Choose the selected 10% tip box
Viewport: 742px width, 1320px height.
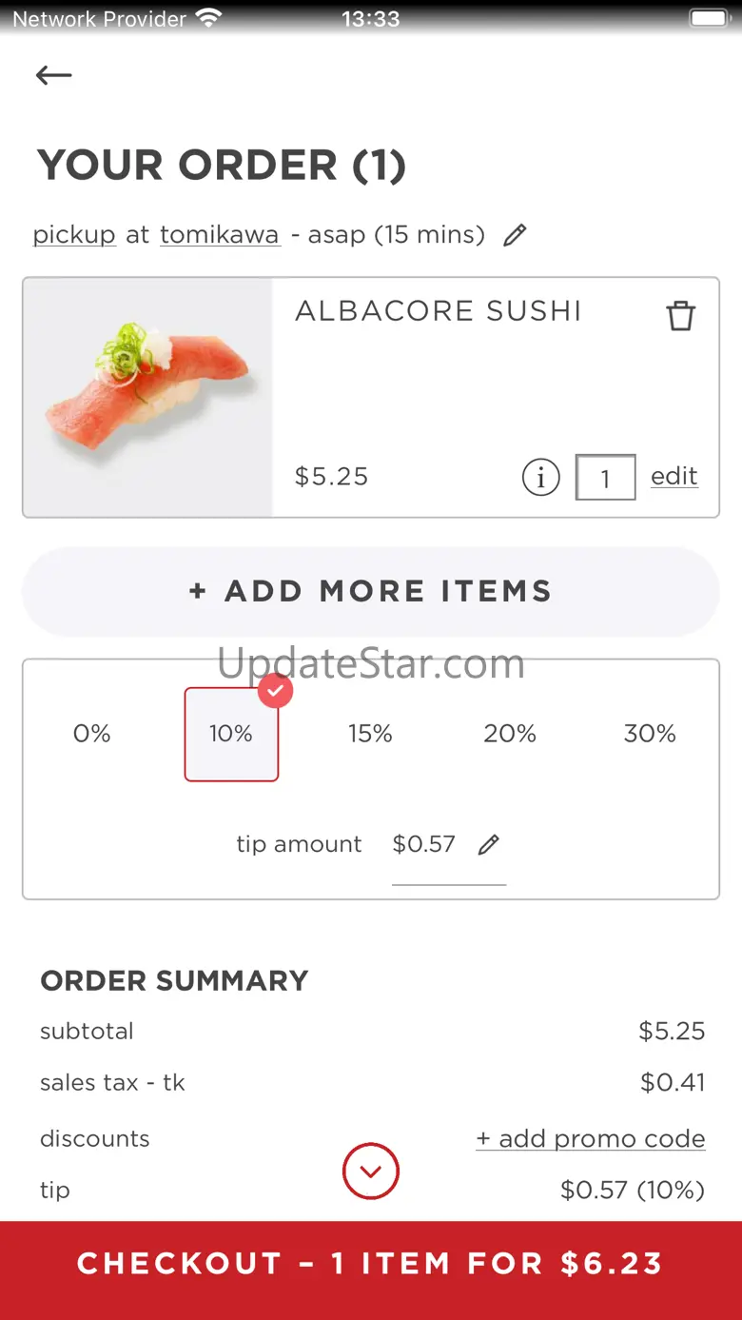[231, 734]
